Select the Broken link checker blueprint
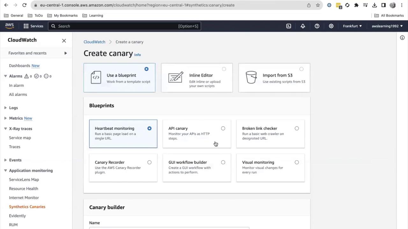Image resolution: width=408 pixels, height=229 pixels. (x=270, y=134)
